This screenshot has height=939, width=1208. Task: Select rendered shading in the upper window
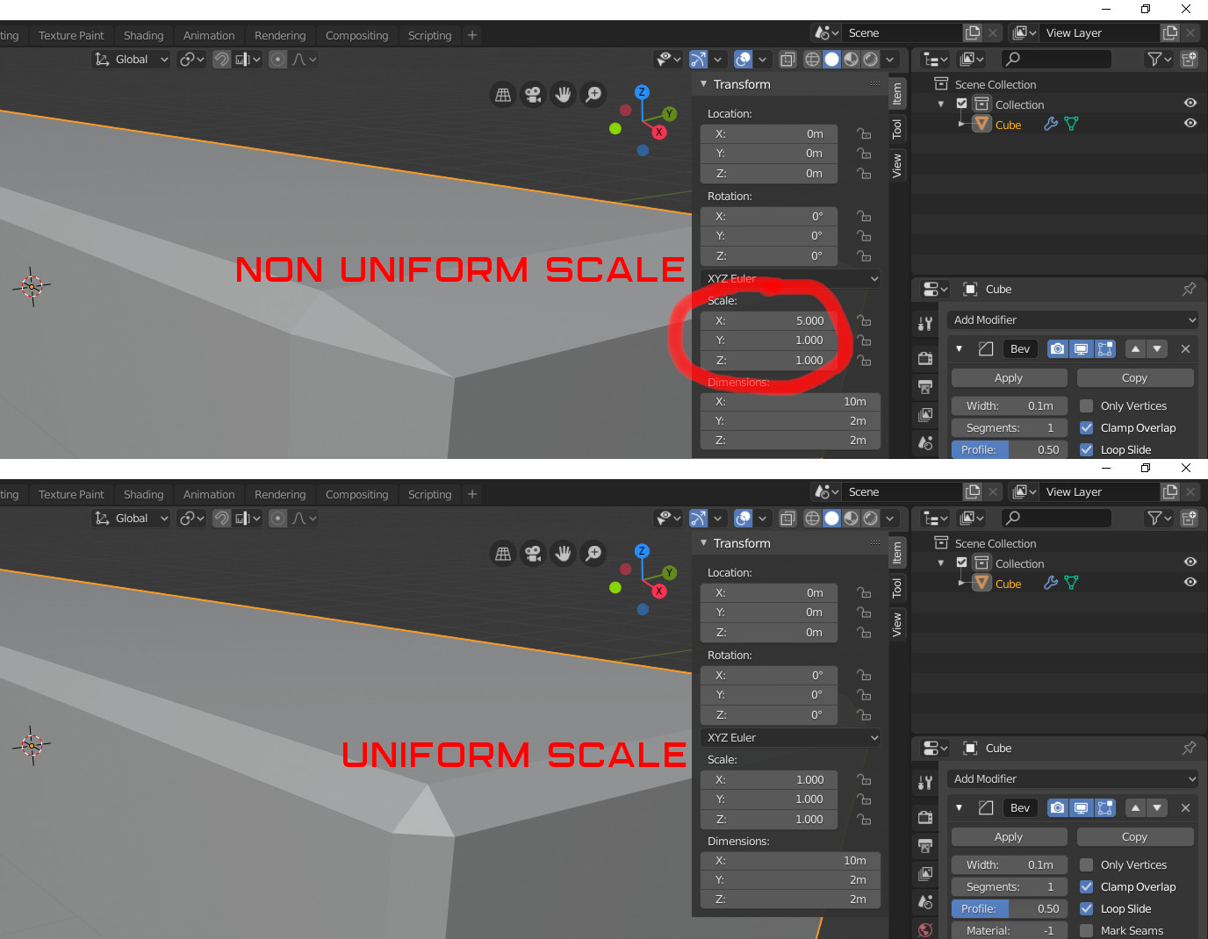[x=870, y=59]
